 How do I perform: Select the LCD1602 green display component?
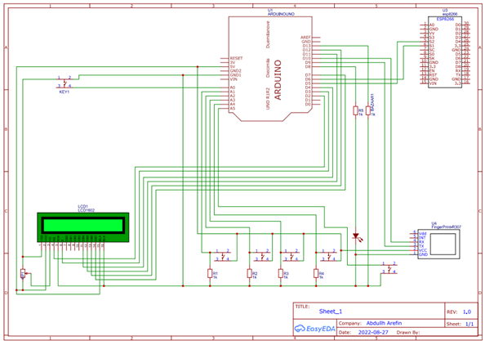[x=83, y=227]
